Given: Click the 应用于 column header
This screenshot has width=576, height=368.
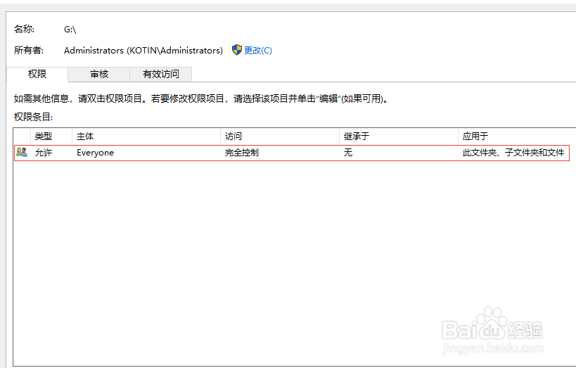Looking at the screenshot, I should click(517, 137).
